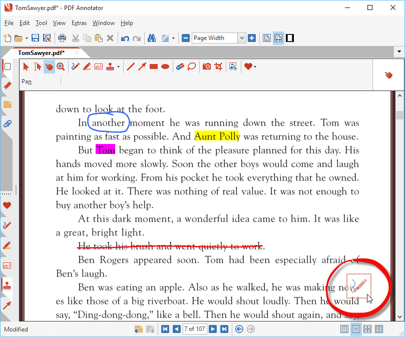Expand the Stamp tool dropdown arrow

pos(118,67)
